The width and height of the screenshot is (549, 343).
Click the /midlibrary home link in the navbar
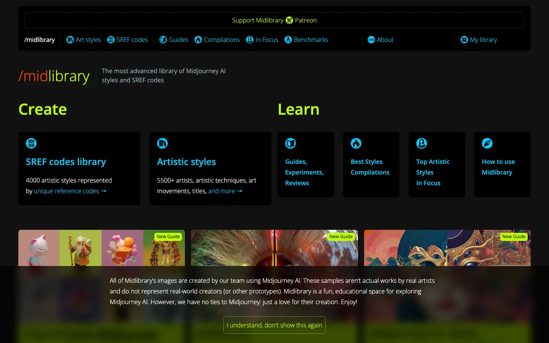[40, 40]
